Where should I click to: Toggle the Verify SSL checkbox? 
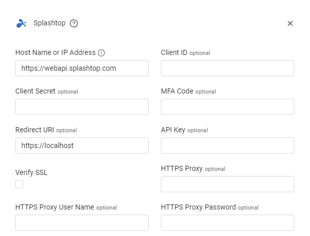click(x=19, y=184)
